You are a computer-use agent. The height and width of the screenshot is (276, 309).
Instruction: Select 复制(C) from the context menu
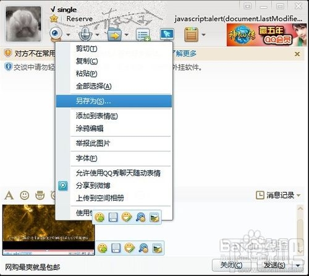[x=114, y=61]
